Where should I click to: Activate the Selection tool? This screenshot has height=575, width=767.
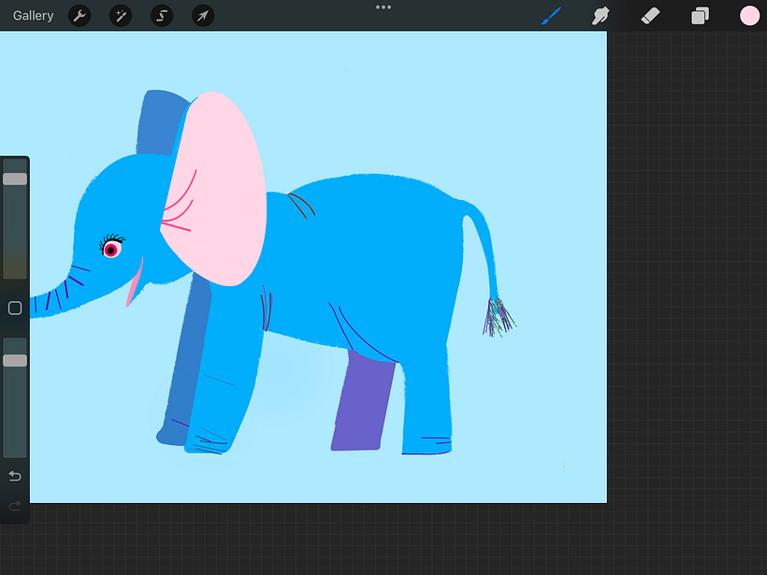pyautogui.click(x=162, y=16)
